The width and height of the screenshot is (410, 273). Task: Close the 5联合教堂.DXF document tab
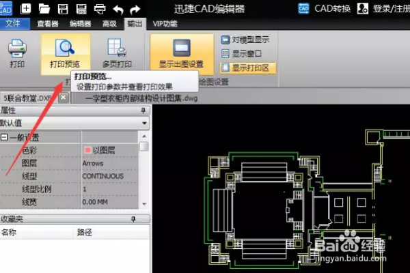pyautogui.click(x=63, y=98)
